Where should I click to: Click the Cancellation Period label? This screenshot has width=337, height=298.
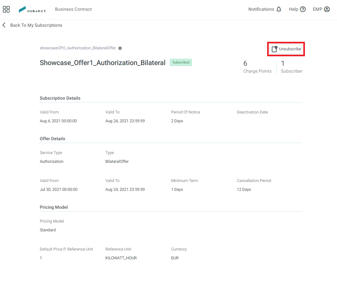(x=254, y=180)
